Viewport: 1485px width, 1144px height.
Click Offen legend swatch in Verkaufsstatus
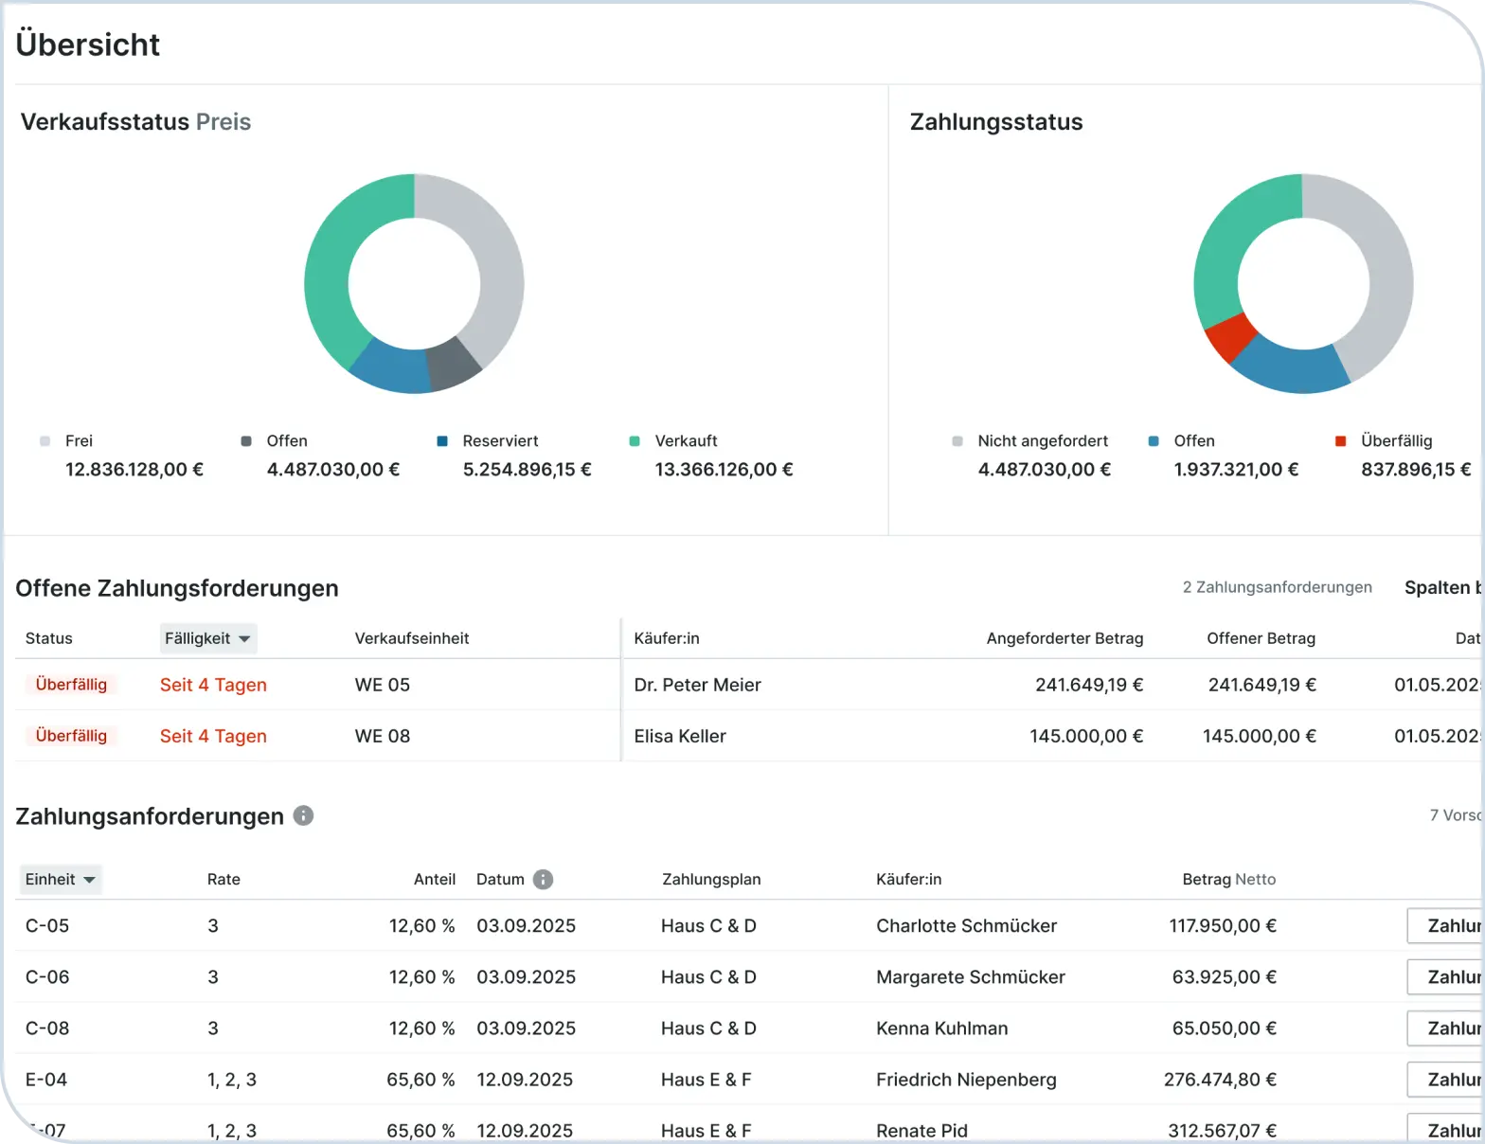click(x=246, y=441)
